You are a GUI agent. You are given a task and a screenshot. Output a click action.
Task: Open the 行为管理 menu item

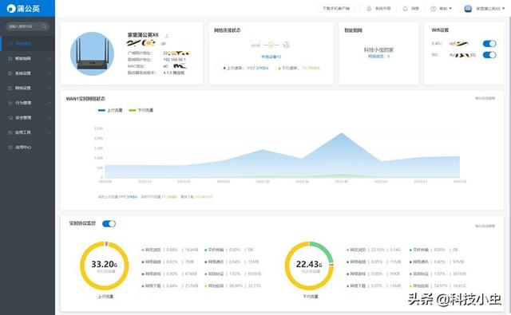28,103
